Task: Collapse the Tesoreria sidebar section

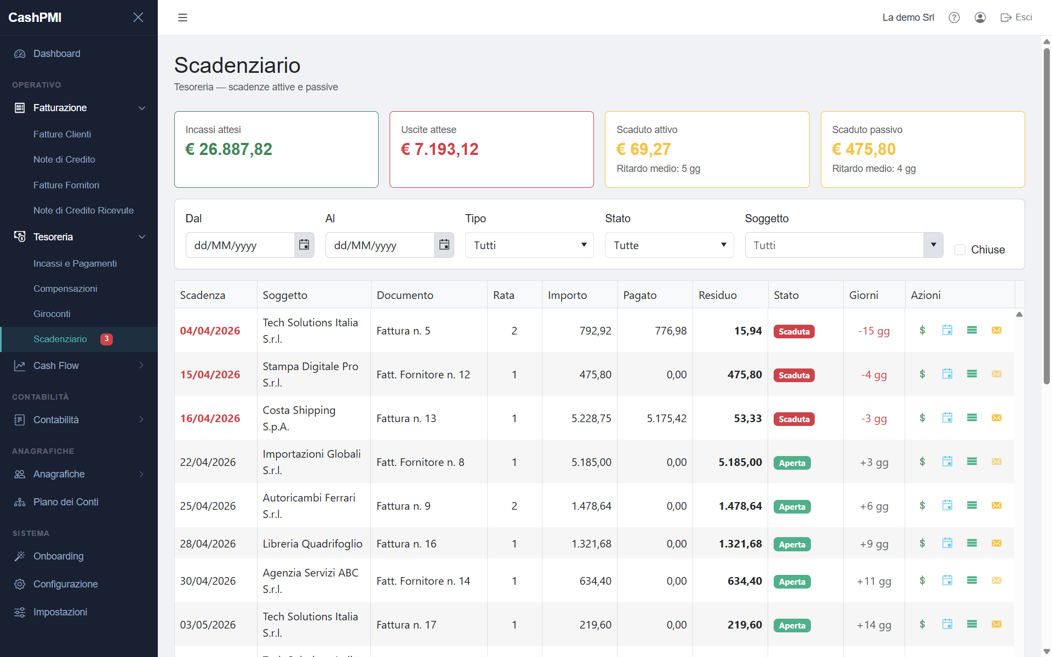Action: [79, 237]
